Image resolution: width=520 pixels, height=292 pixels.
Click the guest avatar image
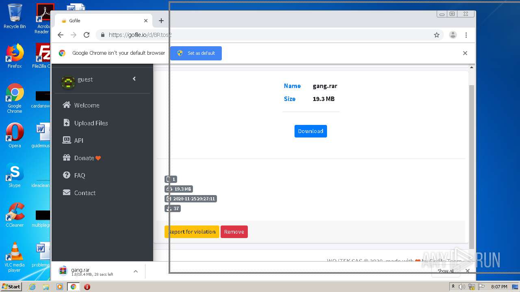pyautogui.click(x=67, y=82)
